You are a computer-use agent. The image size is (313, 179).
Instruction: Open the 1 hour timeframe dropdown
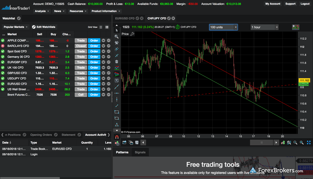click(264, 27)
